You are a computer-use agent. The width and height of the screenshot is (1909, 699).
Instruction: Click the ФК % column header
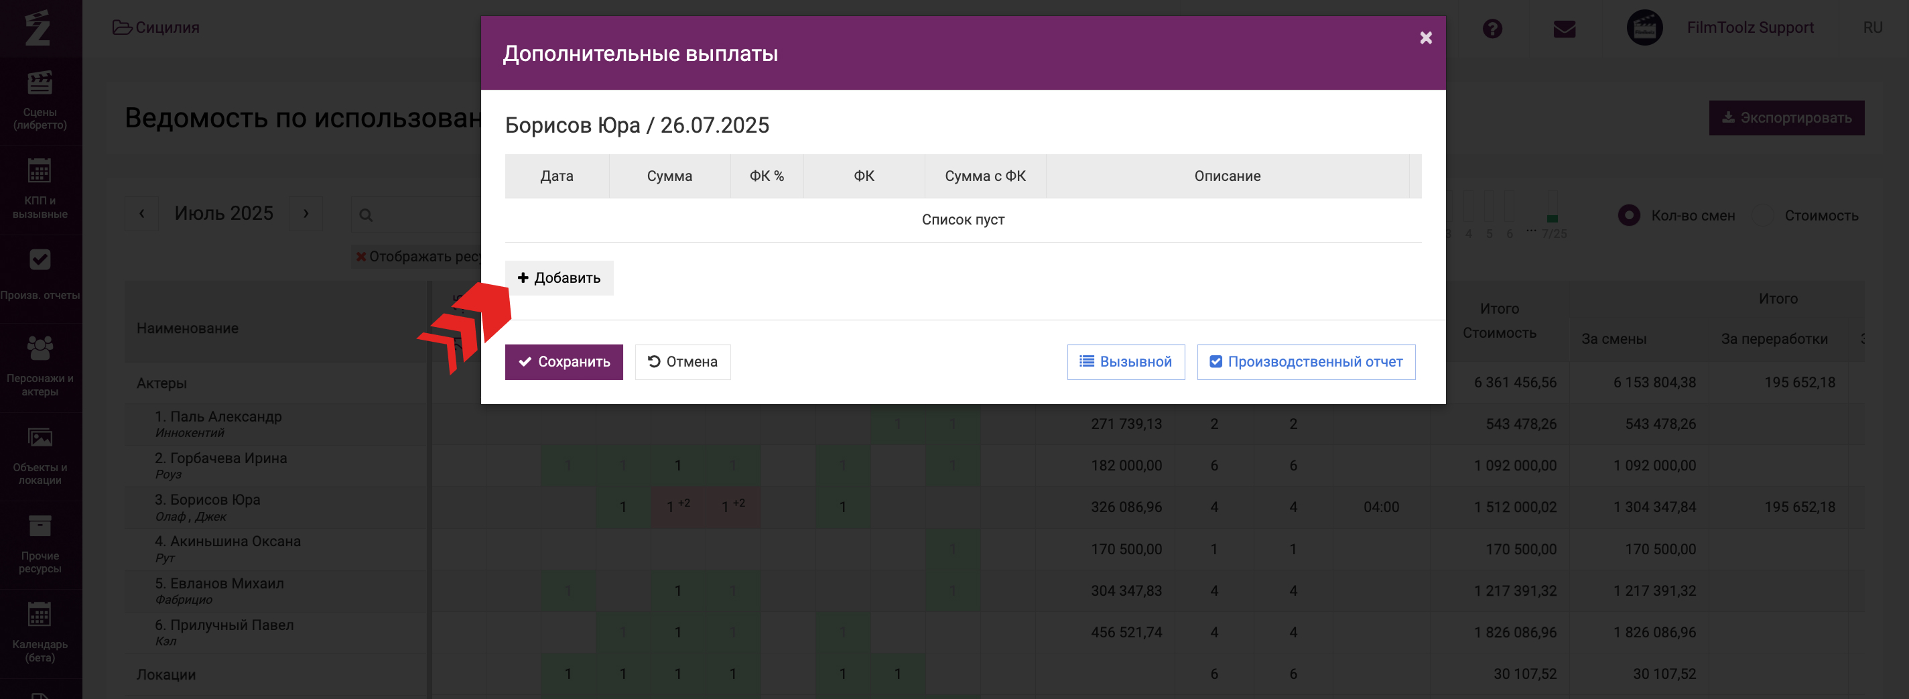[767, 176]
